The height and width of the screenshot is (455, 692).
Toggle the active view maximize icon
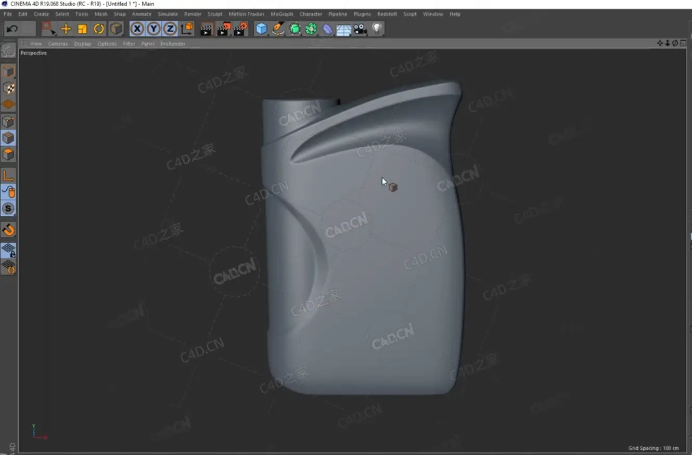[x=683, y=43]
